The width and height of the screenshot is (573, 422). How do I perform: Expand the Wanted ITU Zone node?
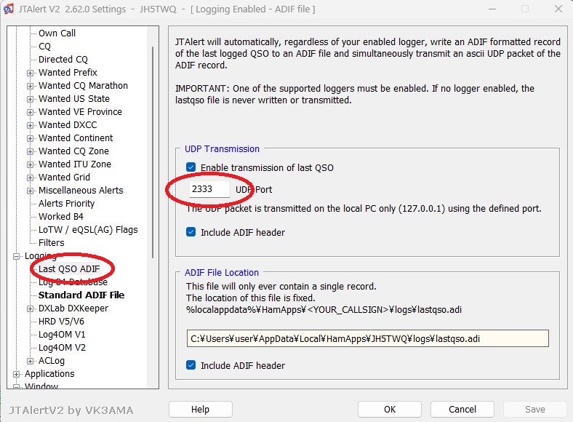(x=31, y=164)
